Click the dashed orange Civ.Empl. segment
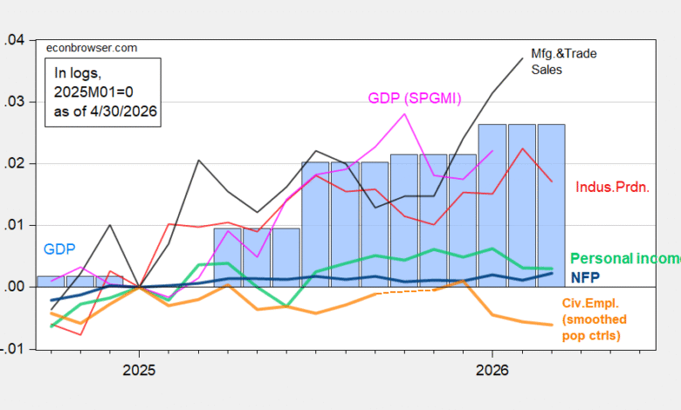Image resolution: width=681 pixels, height=410 pixels. point(405,292)
